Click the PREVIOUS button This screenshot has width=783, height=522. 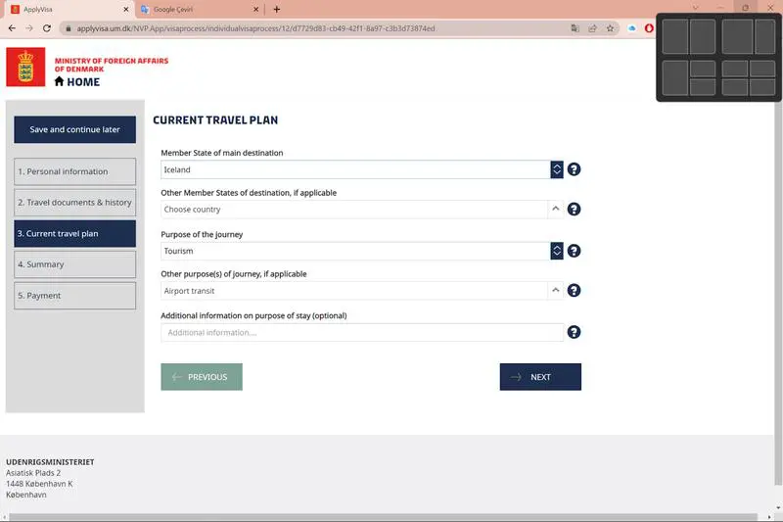(x=202, y=377)
